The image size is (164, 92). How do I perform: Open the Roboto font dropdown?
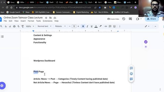(60, 26)
